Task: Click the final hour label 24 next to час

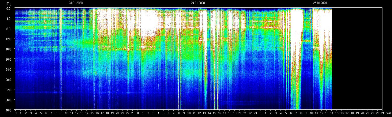Action: (x=383, y=113)
